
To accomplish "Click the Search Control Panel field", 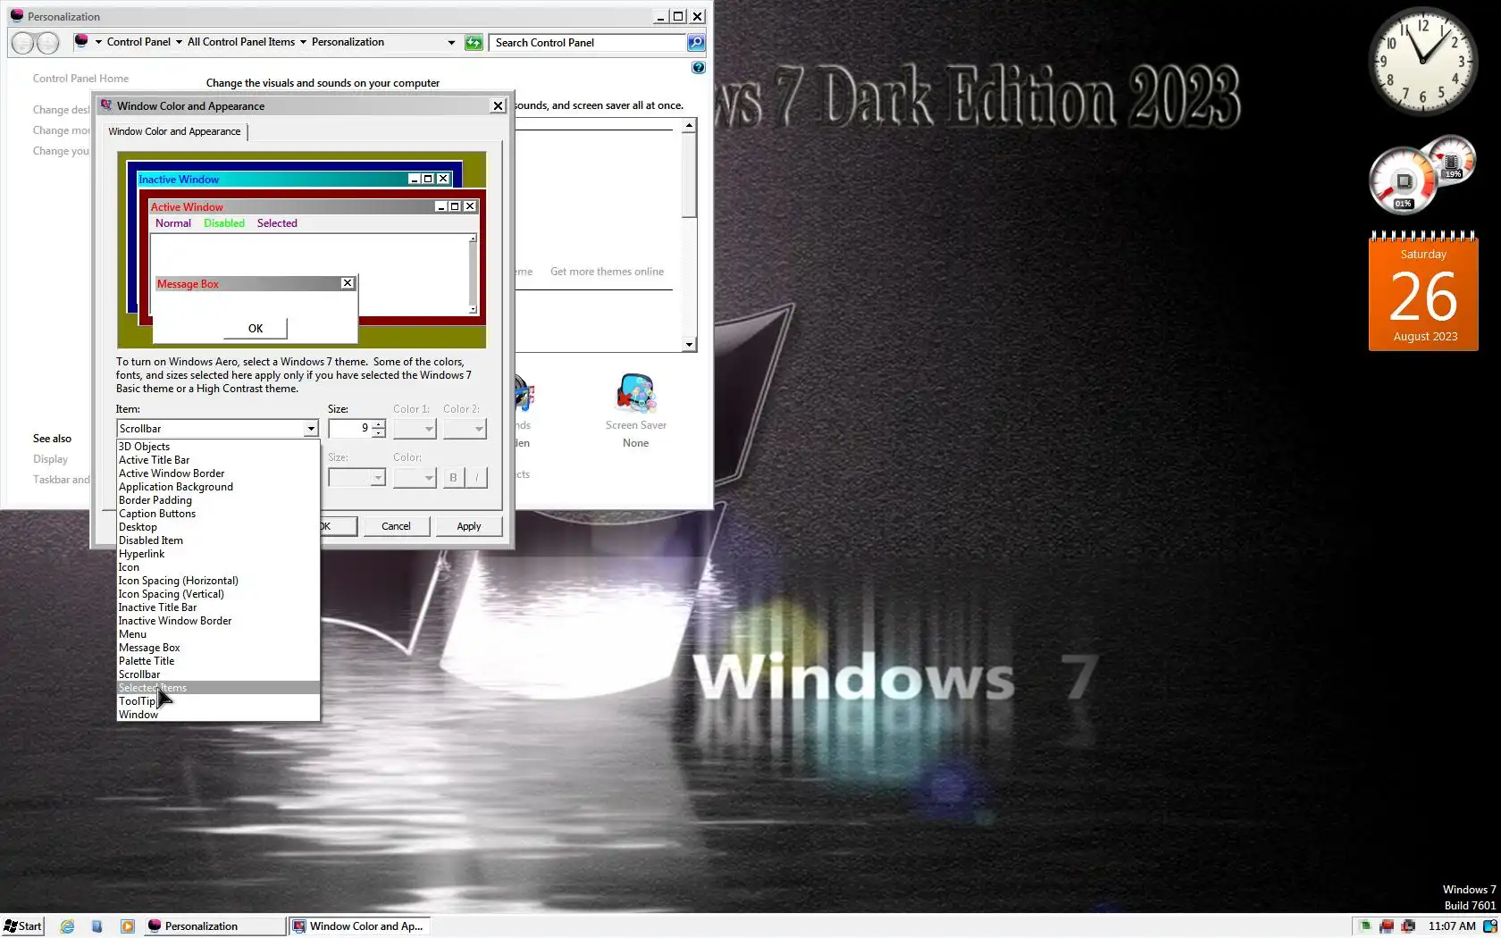I will pos(588,42).
